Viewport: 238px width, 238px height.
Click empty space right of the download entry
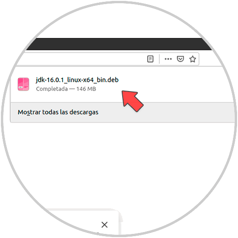(175, 85)
